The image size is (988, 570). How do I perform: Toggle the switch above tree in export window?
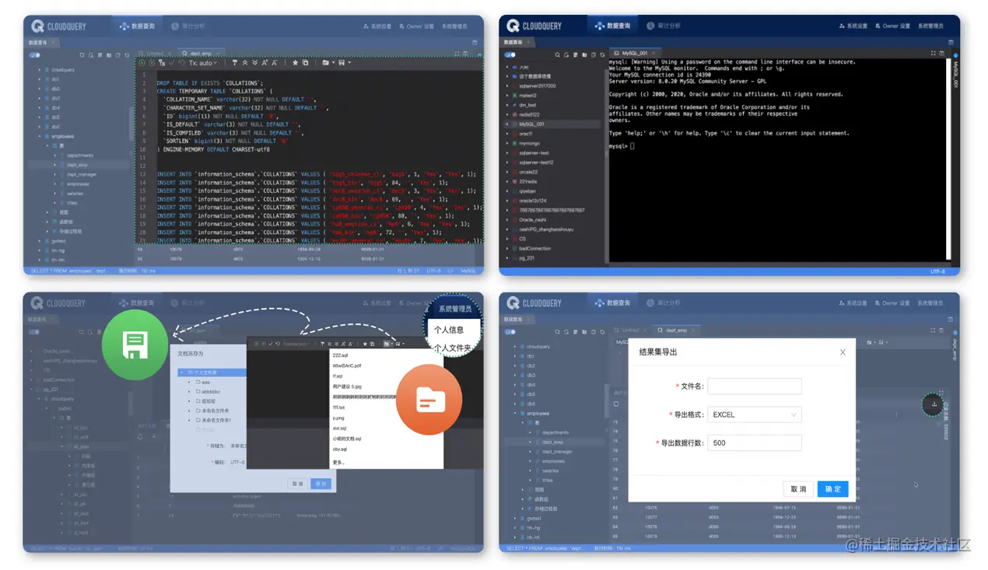tap(510, 333)
